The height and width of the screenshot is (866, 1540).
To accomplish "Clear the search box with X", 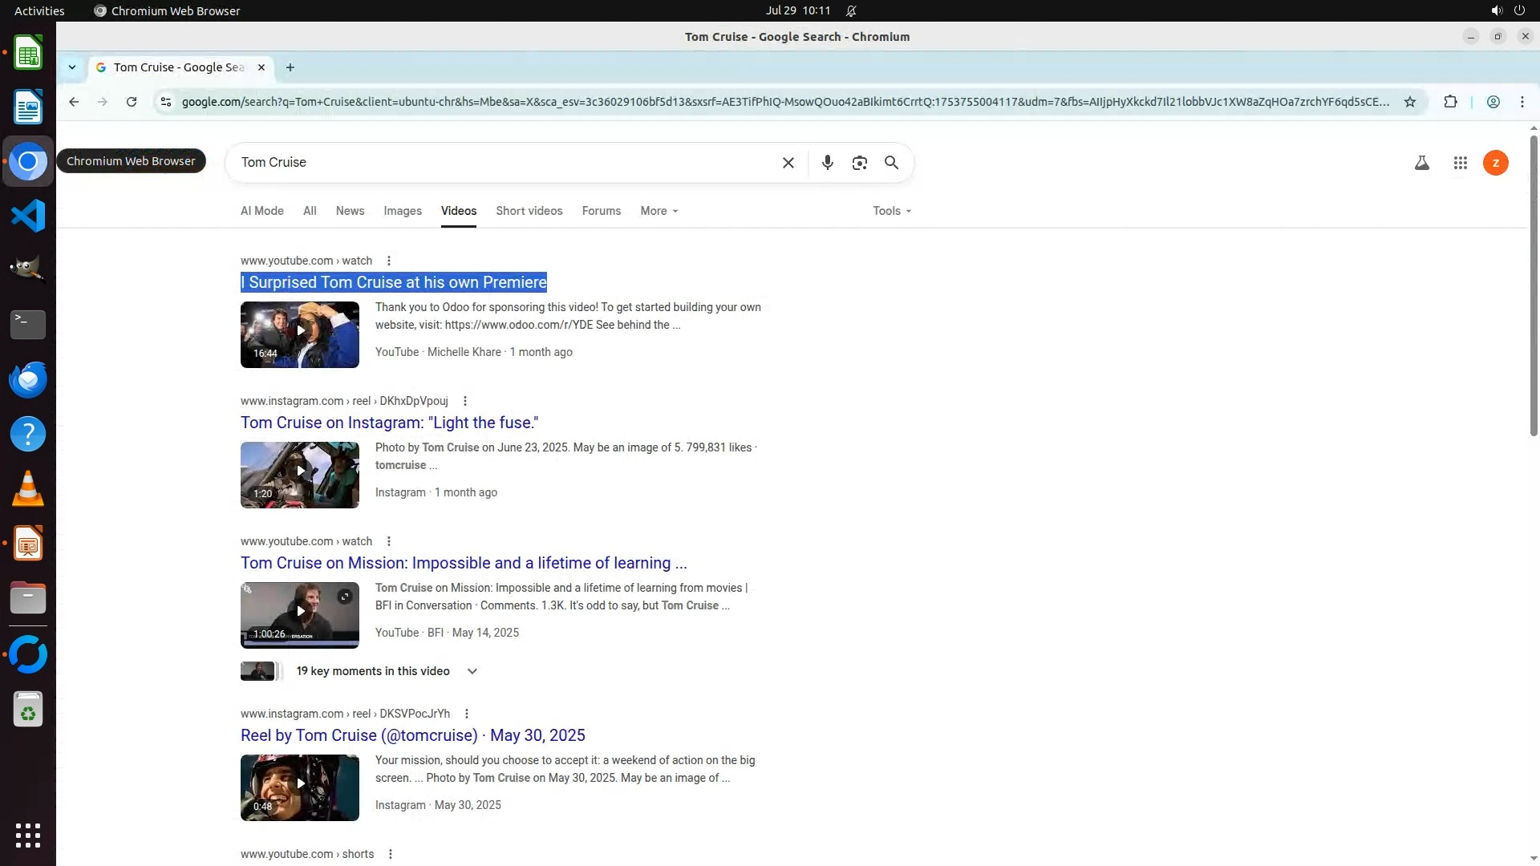I will (x=788, y=163).
